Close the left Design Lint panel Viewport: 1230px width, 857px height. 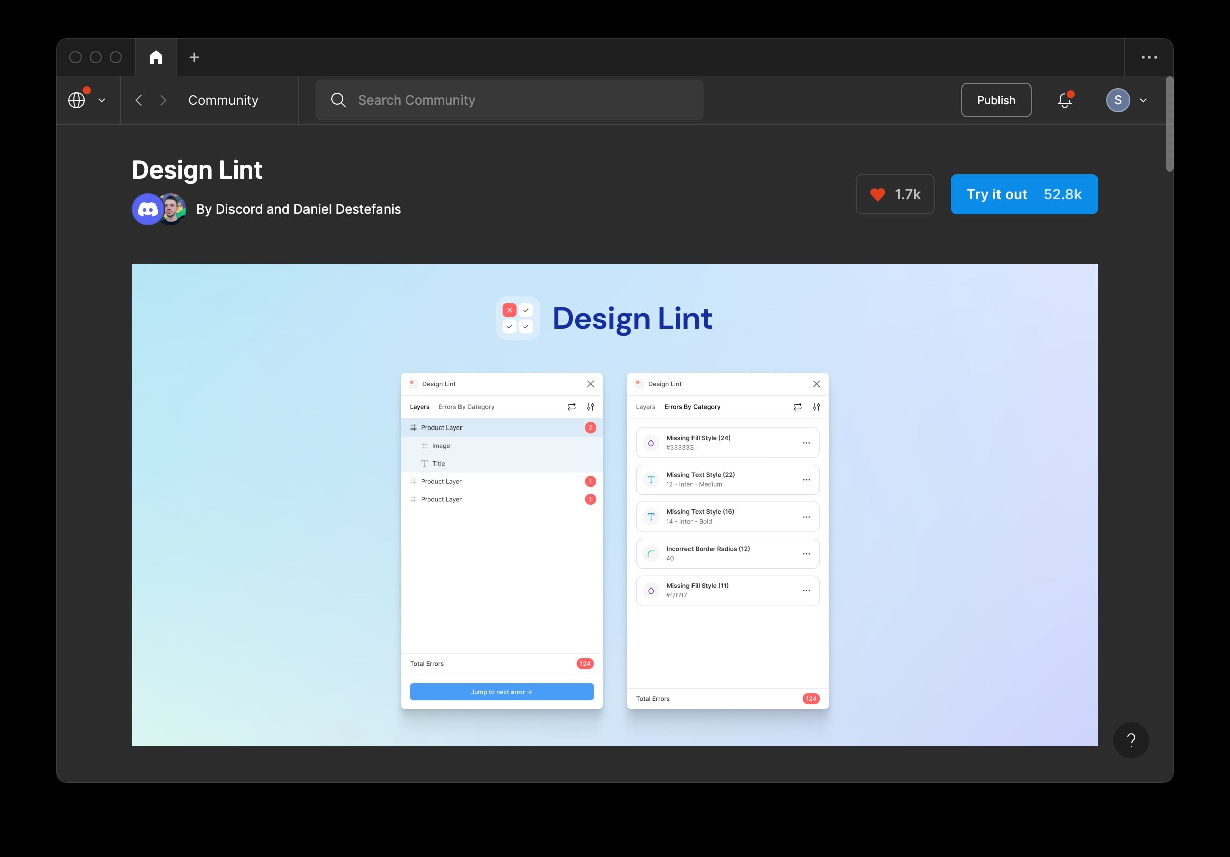(590, 384)
